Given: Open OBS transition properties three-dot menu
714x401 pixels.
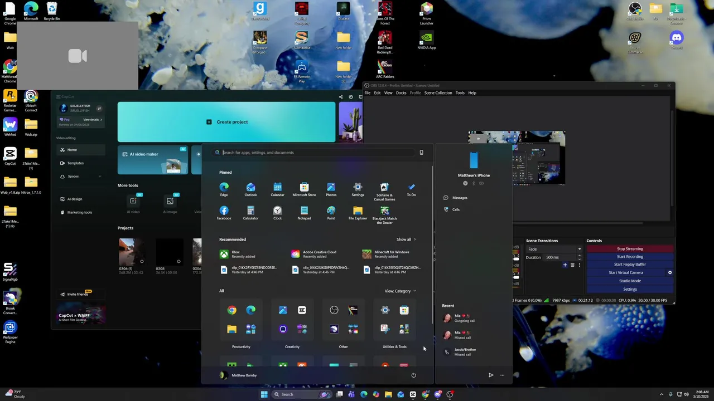Looking at the screenshot, I should (579, 265).
